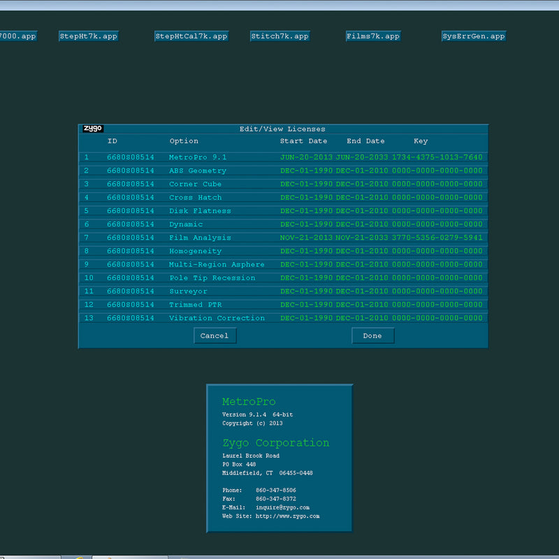559x559 pixels.
Task: Open the StepHt7k.app application button
Action: point(88,36)
